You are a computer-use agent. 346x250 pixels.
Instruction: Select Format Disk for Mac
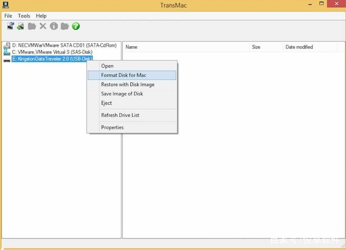132,75
